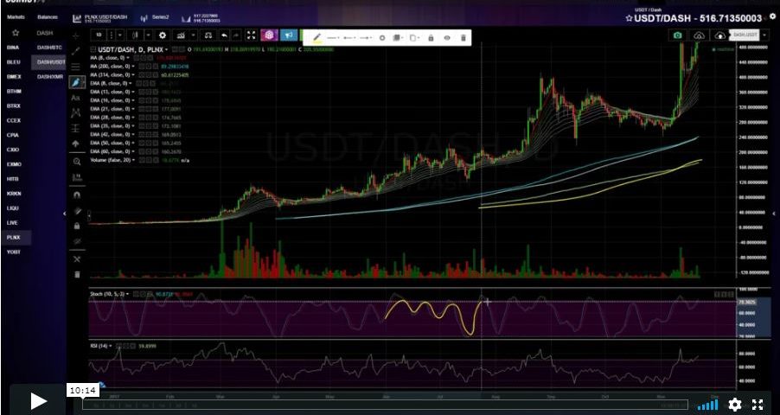Click the zoom in magnifier tool
This screenshot has height=415, width=780.
[x=76, y=161]
